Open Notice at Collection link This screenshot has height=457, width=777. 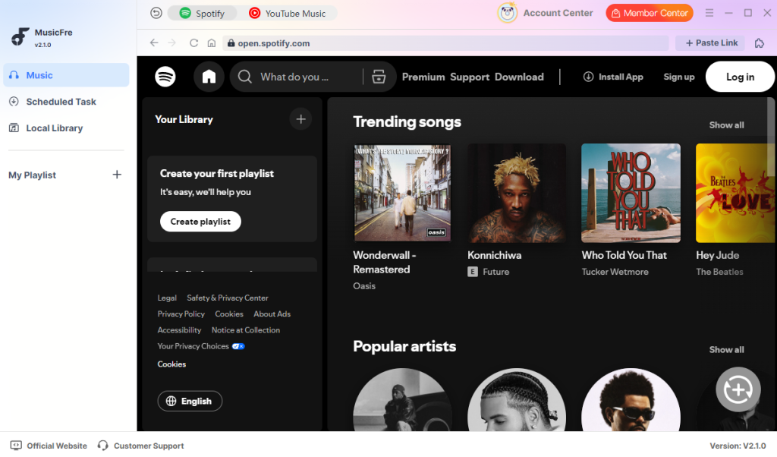pos(246,330)
